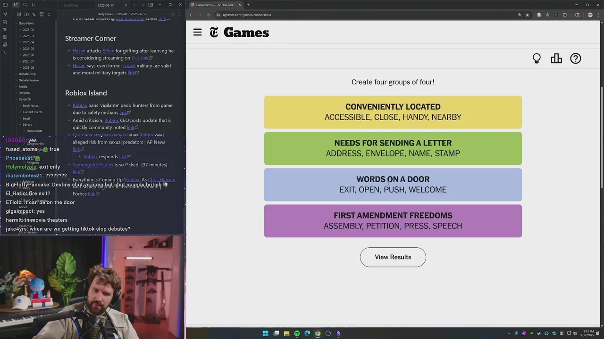Change sort order in Obsidian file explorer
The height and width of the screenshot is (339, 604).
click(34, 14)
